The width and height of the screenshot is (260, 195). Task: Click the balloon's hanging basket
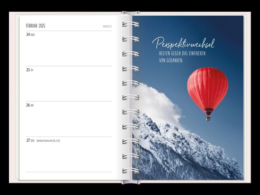208,118
